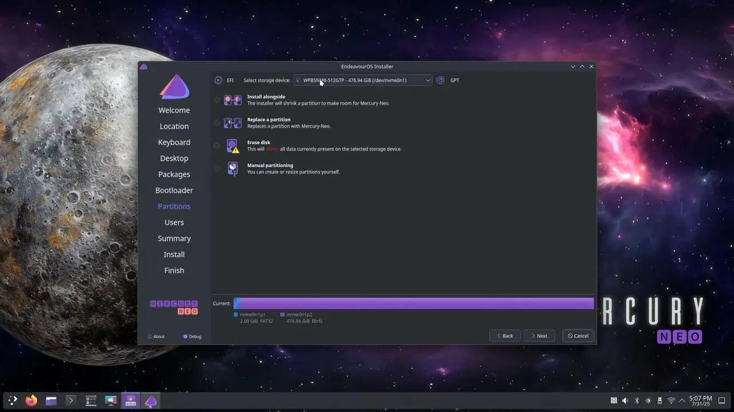
Task: Click the Mercury Neo branding logo in sidebar
Action: (174, 307)
